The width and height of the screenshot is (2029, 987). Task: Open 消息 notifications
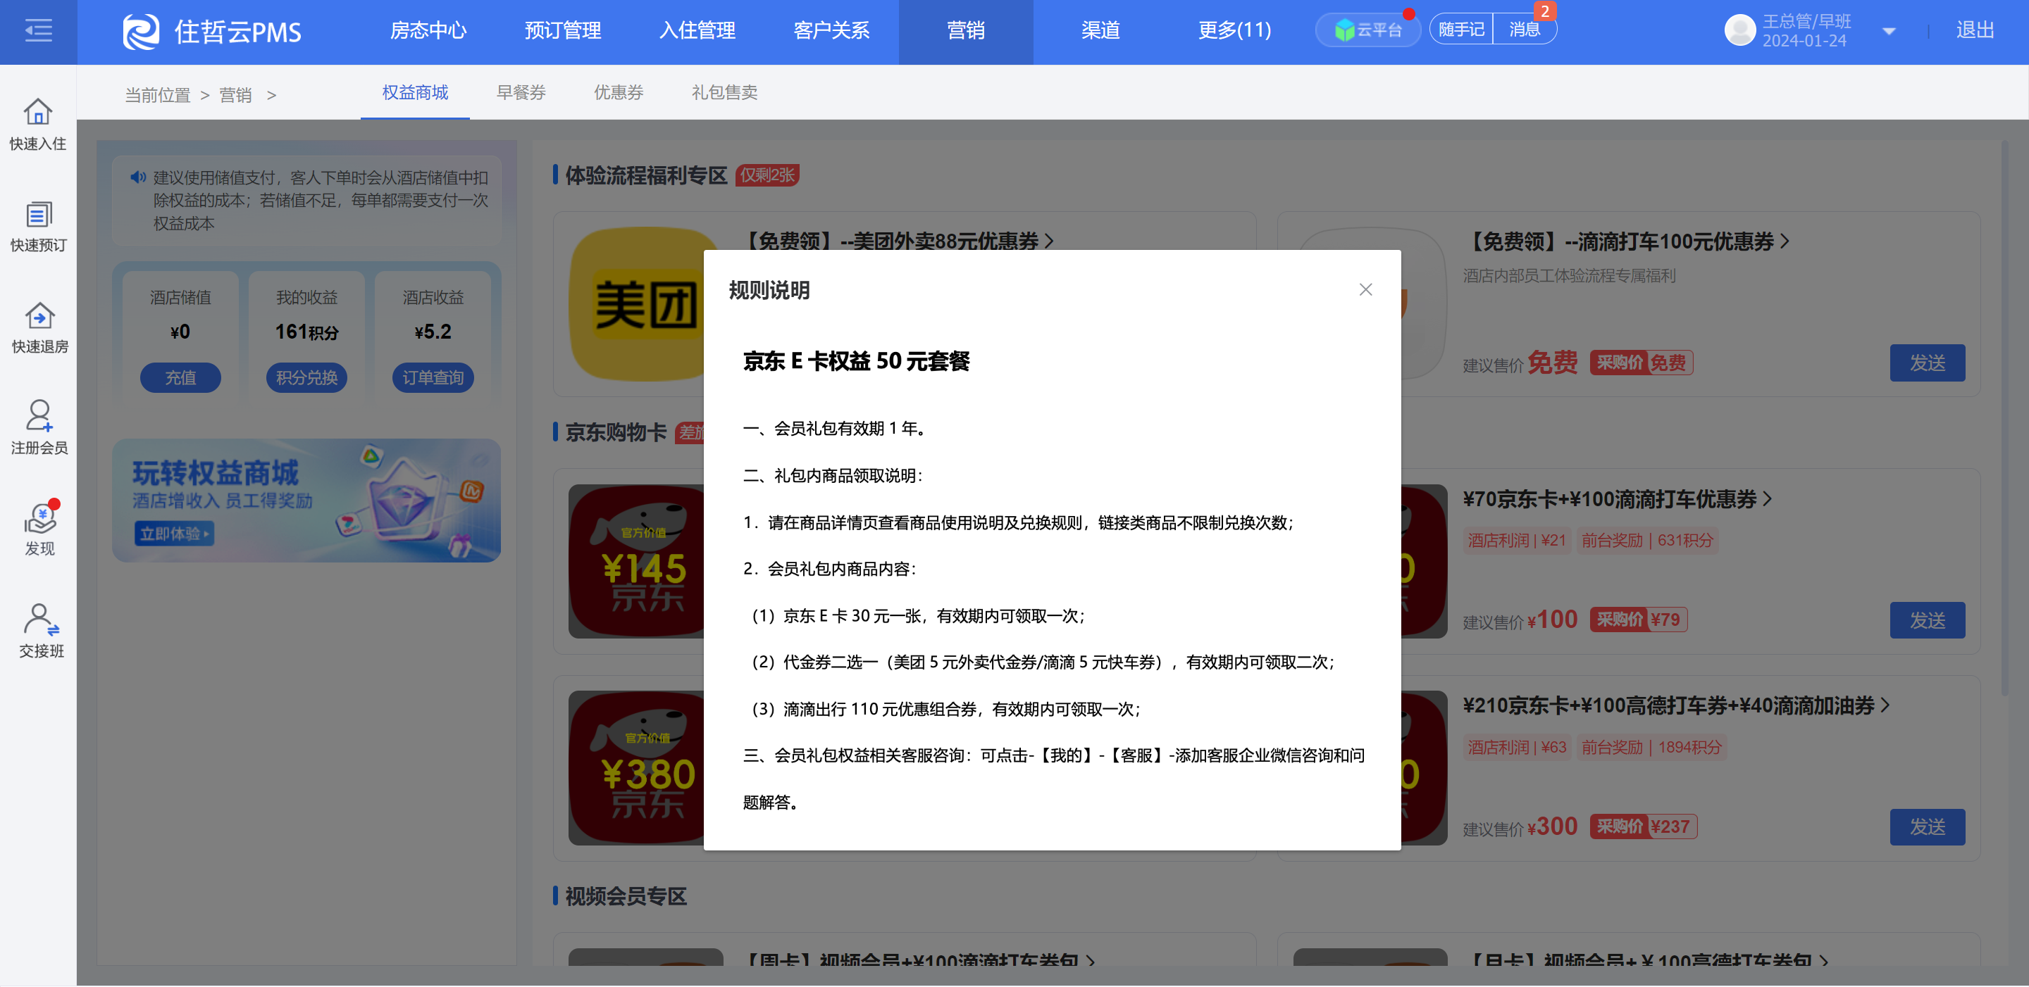[x=1524, y=30]
